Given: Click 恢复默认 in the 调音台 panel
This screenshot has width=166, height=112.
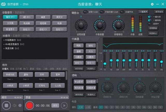Looking at the screenshot, I should pos(153,33).
